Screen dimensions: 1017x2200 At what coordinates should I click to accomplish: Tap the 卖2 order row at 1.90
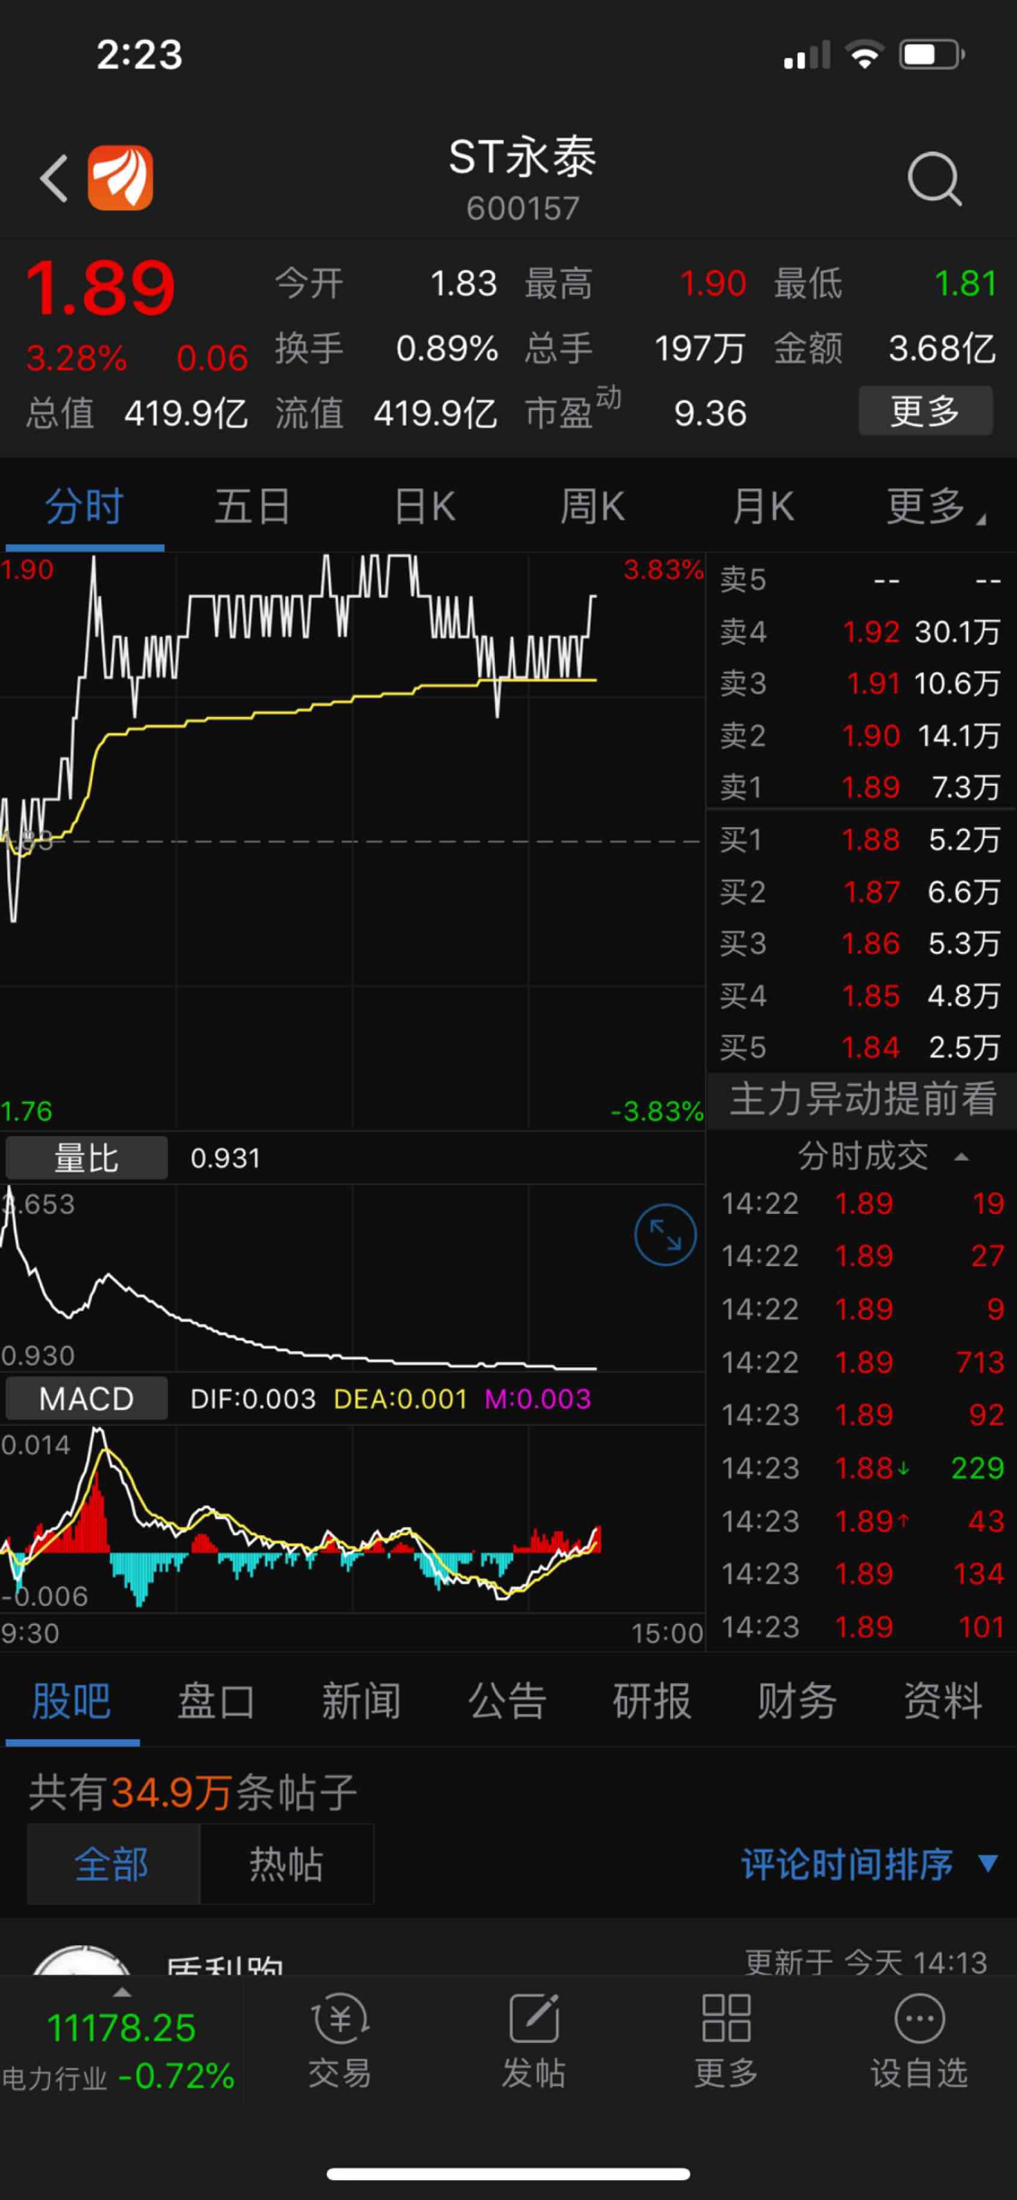coord(860,735)
